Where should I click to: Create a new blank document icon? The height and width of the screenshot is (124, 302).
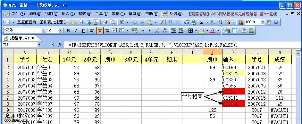coord(8,22)
